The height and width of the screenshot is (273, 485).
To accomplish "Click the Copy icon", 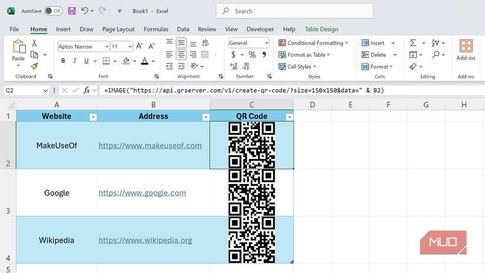I will tap(34, 55).
